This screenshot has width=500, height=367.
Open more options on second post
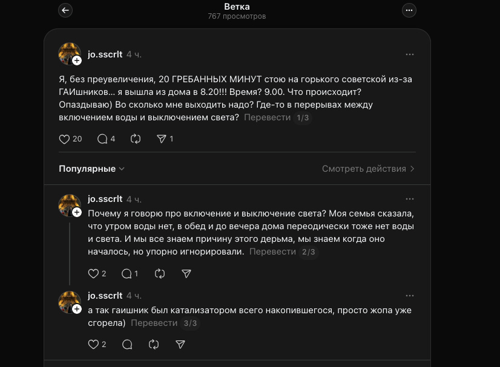(x=410, y=199)
